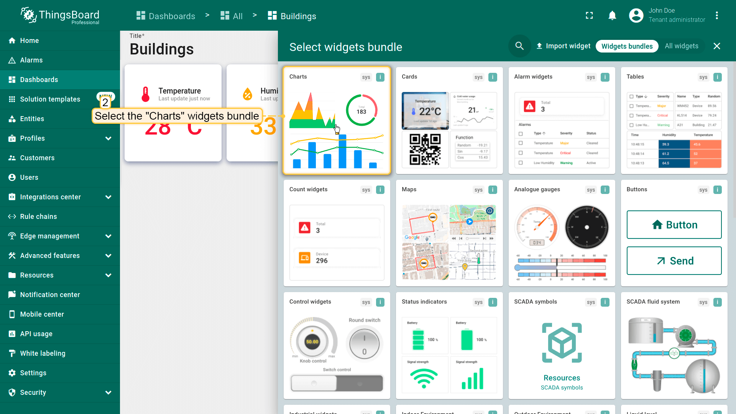Close the widgets bundle panel

click(x=716, y=46)
